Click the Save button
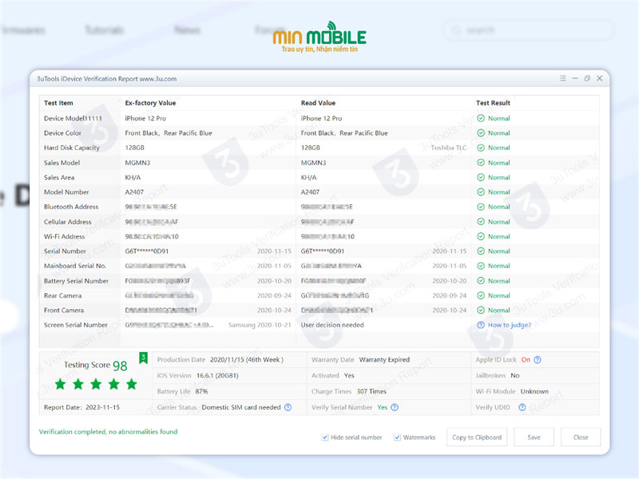639x479 pixels. click(x=534, y=437)
